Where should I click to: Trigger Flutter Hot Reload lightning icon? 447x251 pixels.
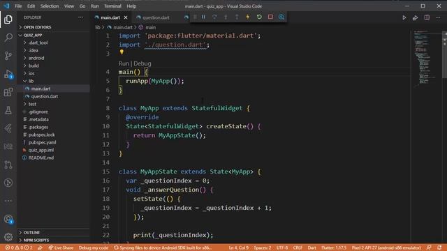pos(248,17)
